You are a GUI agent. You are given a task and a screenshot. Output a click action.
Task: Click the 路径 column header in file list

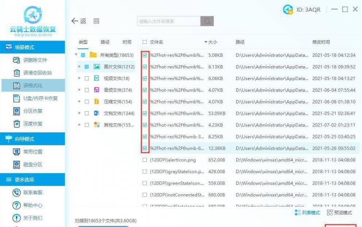click(x=240, y=42)
